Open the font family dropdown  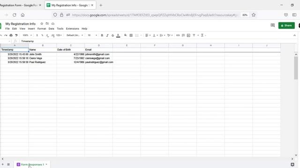[x=75, y=35]
